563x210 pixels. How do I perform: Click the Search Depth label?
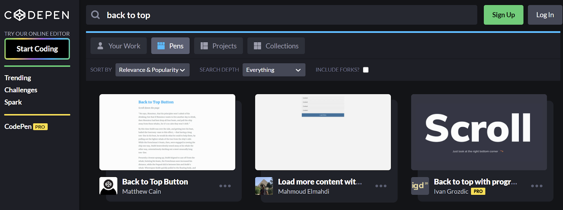point(219,70)
